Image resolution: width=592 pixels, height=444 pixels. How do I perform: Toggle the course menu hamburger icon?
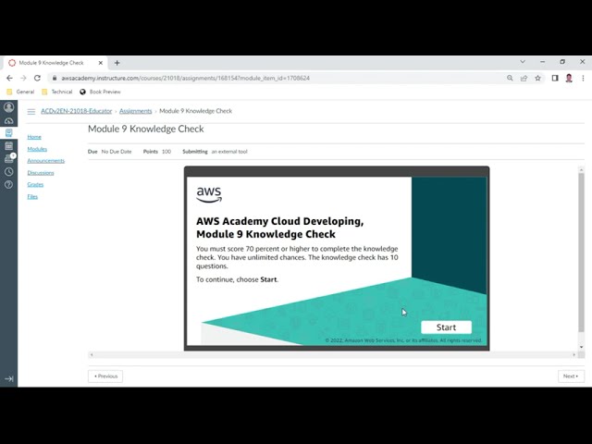tap(31, 111)
